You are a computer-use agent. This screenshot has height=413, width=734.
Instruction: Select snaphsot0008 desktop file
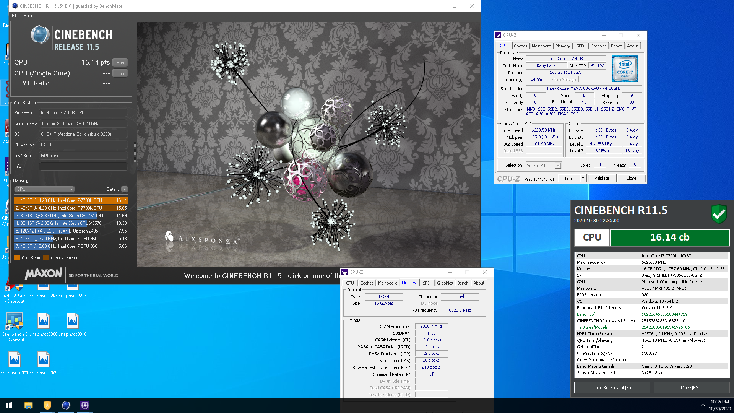click(x=44, y=325)
